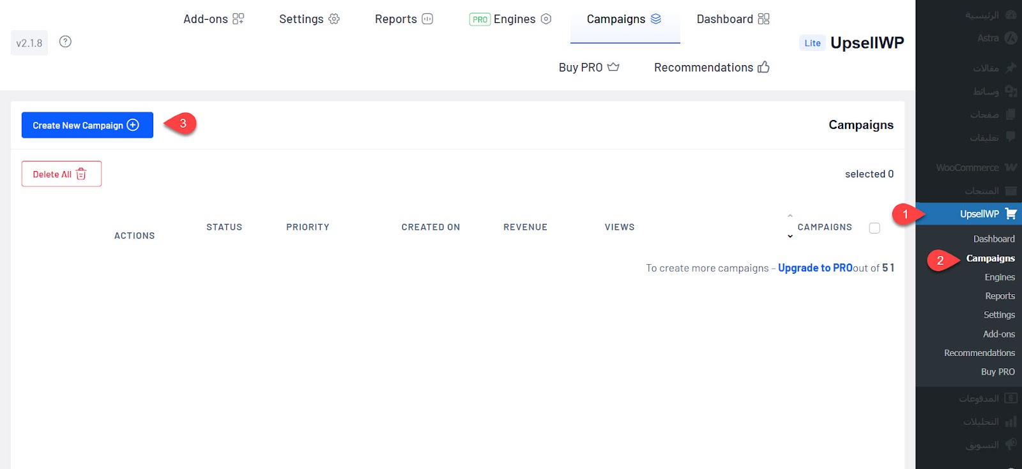Click Create New Campaign button
The image size is (1022, 469).
click(87, 125)
